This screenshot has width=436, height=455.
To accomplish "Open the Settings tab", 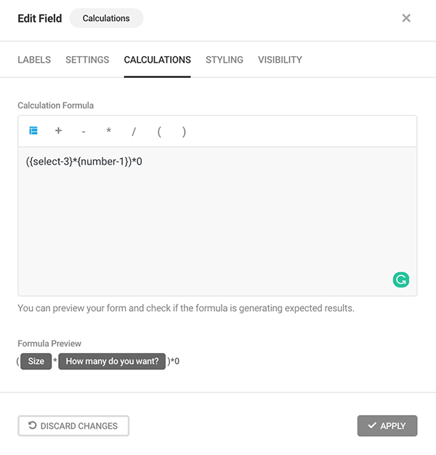I will [x=87, y=60].
